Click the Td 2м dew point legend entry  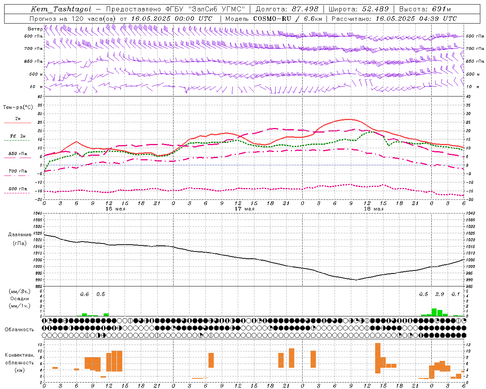(18, 136)
